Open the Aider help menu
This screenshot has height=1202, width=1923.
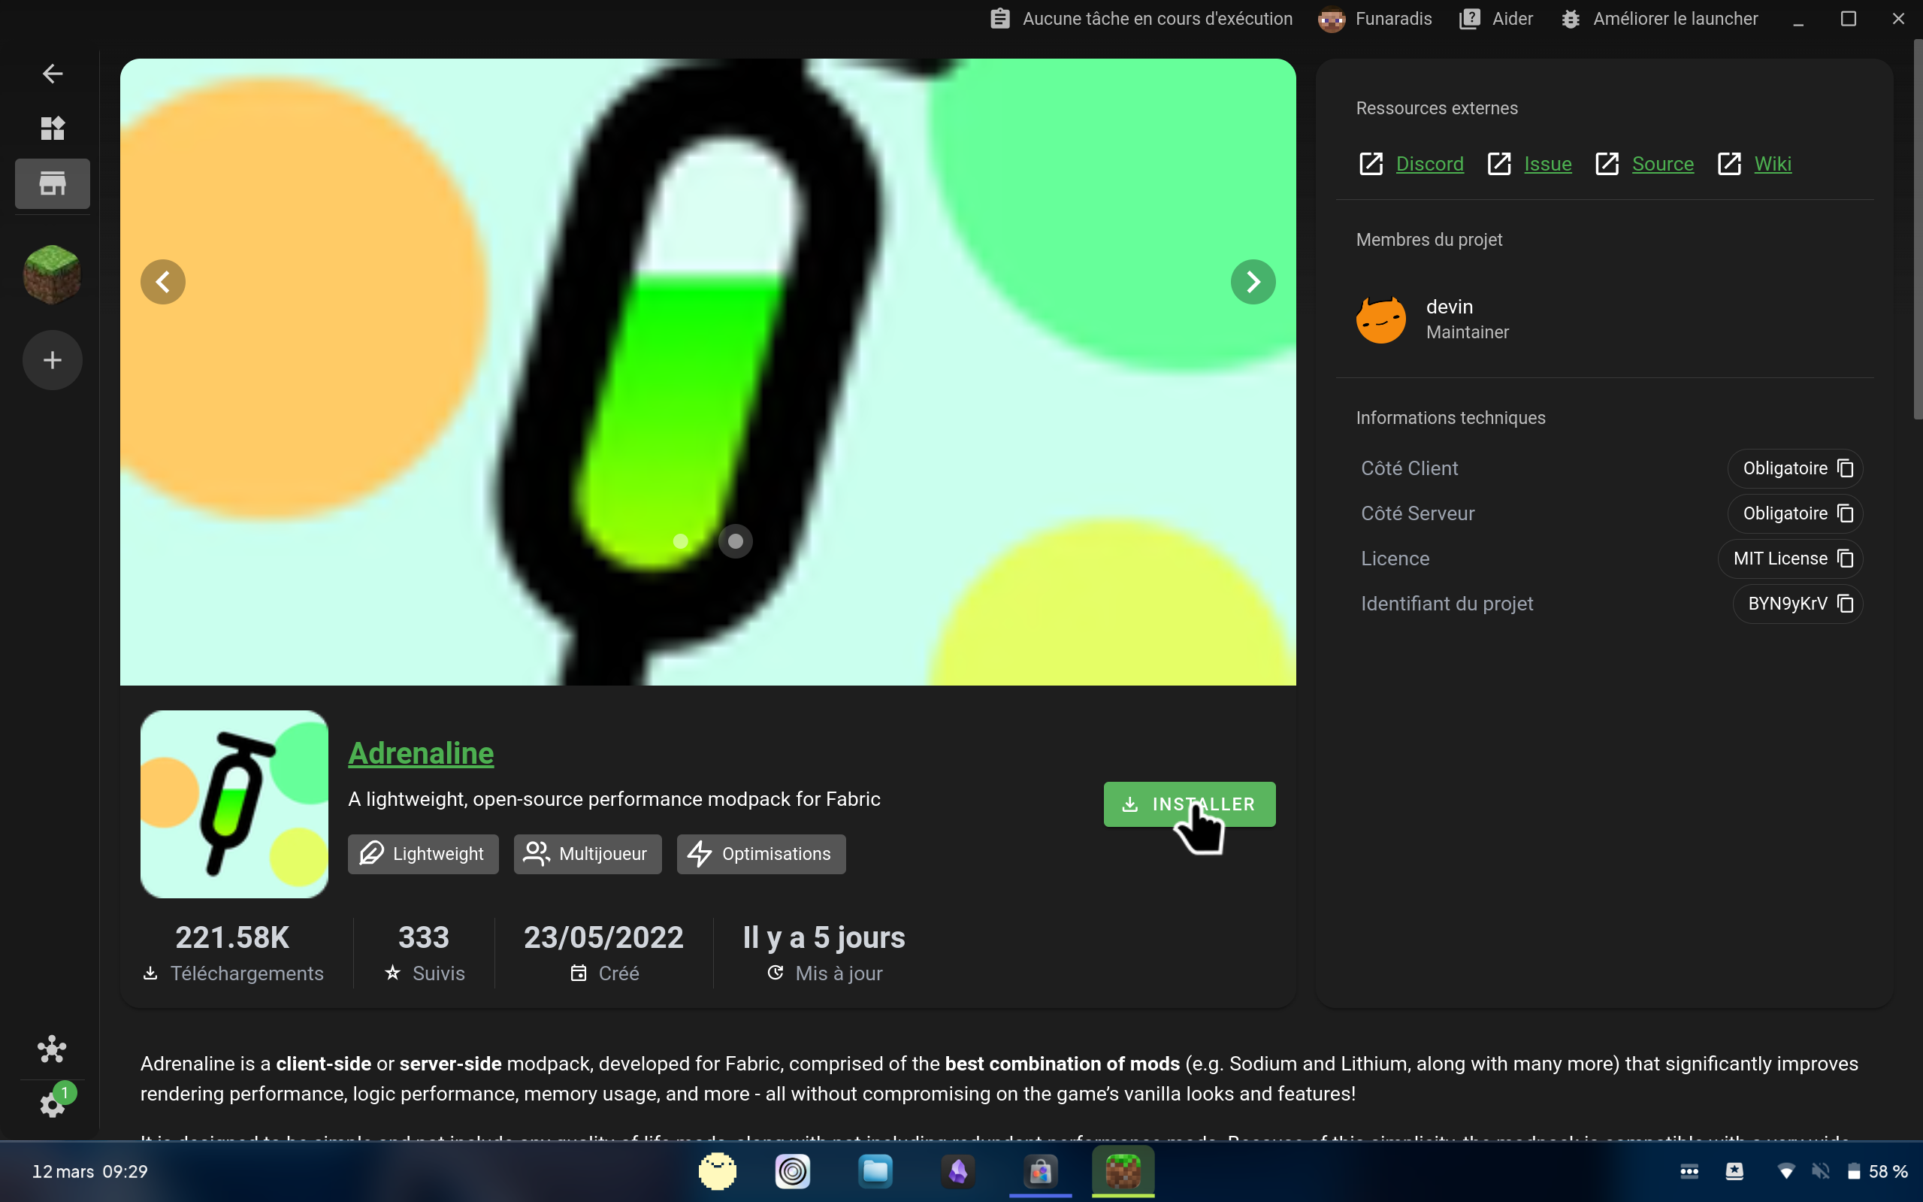pos(1496,18)
